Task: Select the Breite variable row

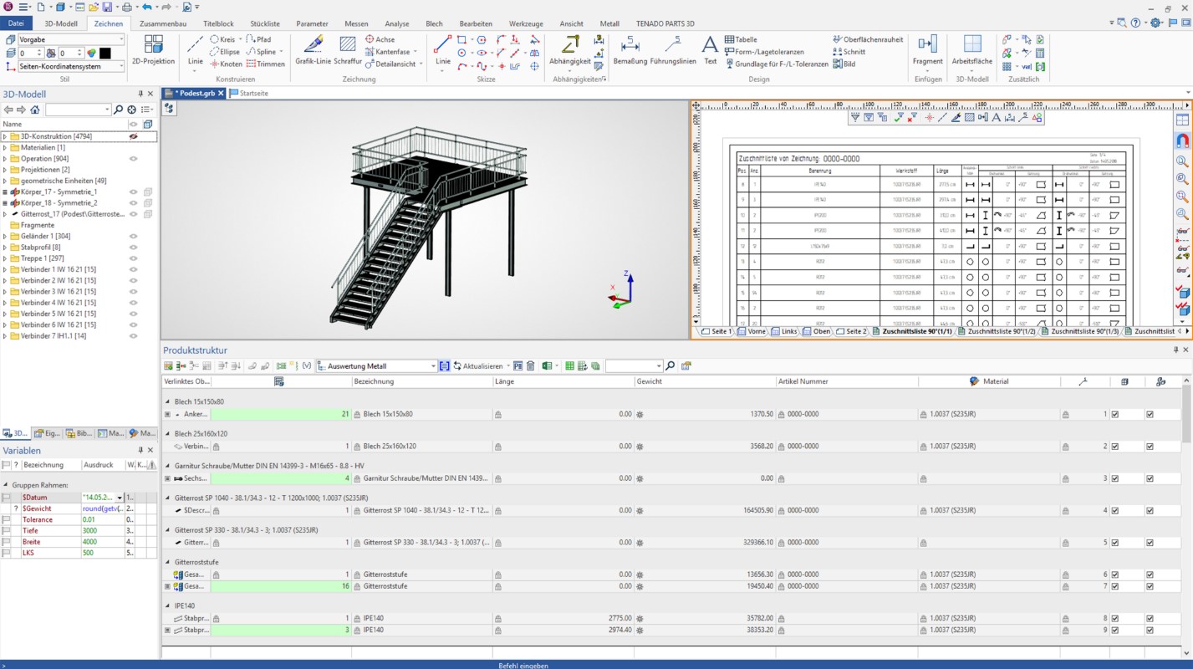Action: tap(79, 542)
